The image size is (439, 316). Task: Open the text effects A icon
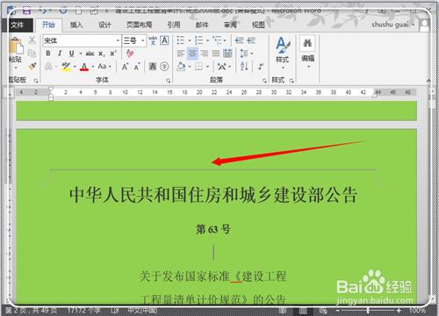48,67
